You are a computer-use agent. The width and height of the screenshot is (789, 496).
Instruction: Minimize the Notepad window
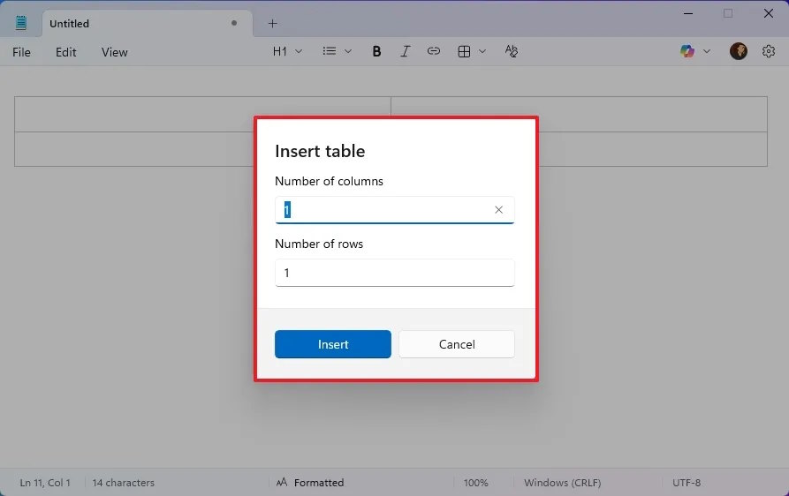tap(688, 13)
